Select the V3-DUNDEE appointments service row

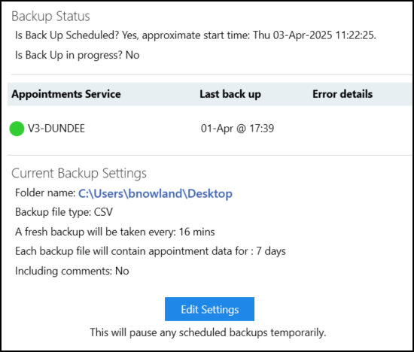pos(210,129)
